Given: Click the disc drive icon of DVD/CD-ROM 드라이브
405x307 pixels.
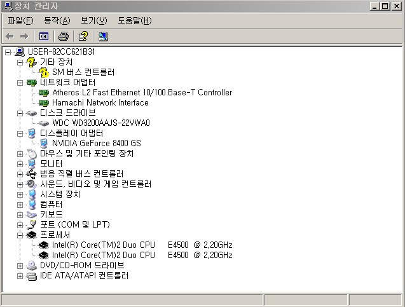Looking at the screenshot, I should coord(32,266).
